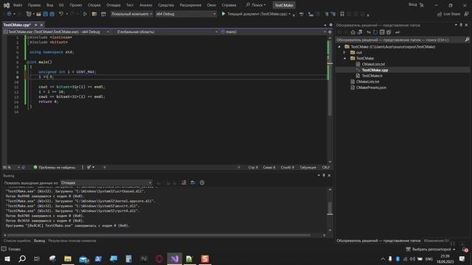Click the editor settings gear icon

[331, 25]
